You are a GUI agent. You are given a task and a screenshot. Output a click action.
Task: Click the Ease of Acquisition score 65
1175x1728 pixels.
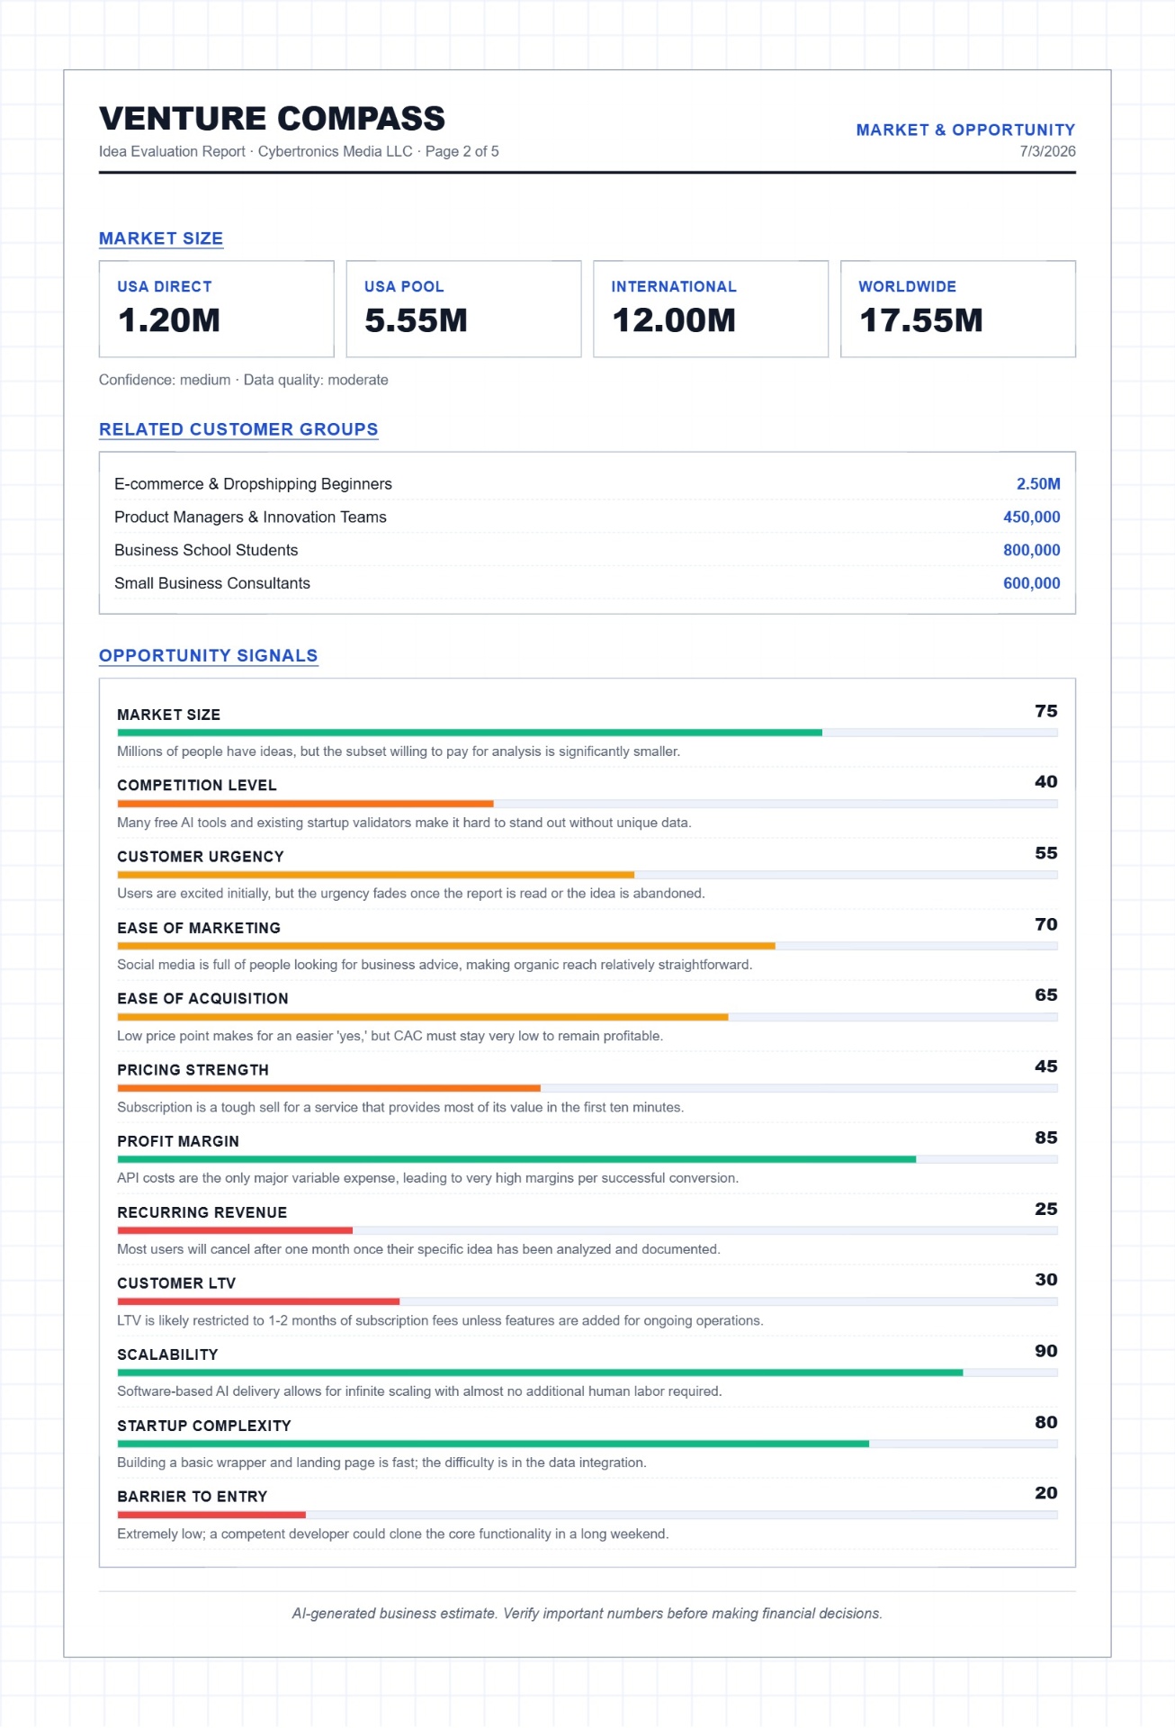(x=1046, y=995)
